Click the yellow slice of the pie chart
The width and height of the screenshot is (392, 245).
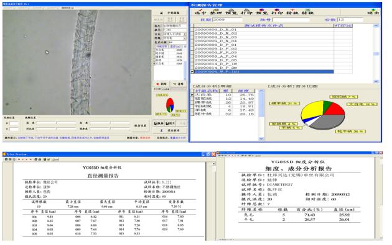(310, 110)
